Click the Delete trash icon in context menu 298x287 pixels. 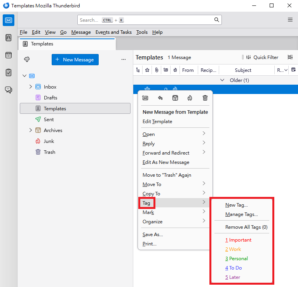pyautogui.click(x=205, y=98)
